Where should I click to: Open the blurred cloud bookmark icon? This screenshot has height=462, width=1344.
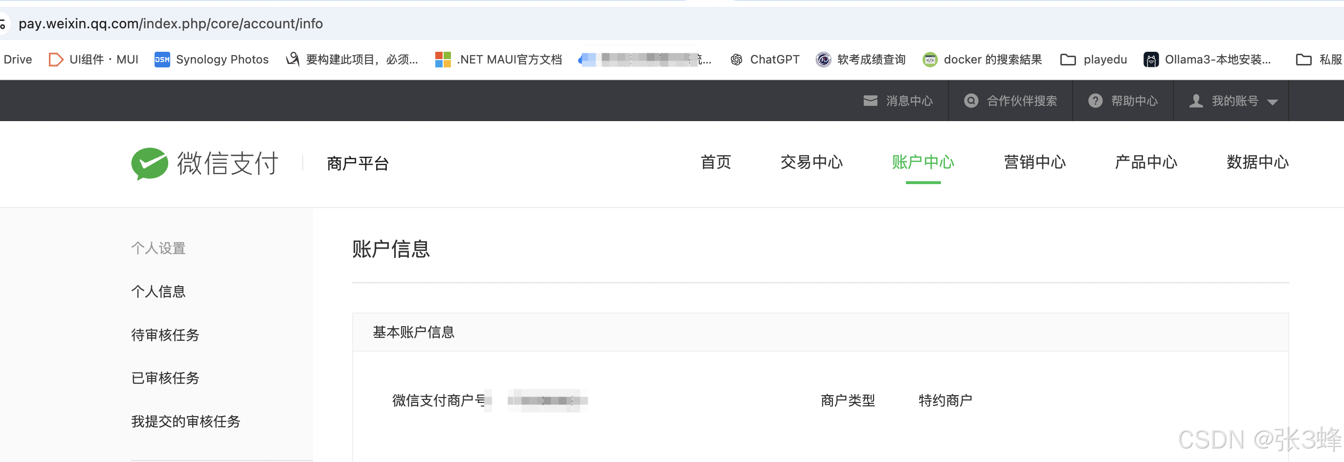tap(587, 60)
